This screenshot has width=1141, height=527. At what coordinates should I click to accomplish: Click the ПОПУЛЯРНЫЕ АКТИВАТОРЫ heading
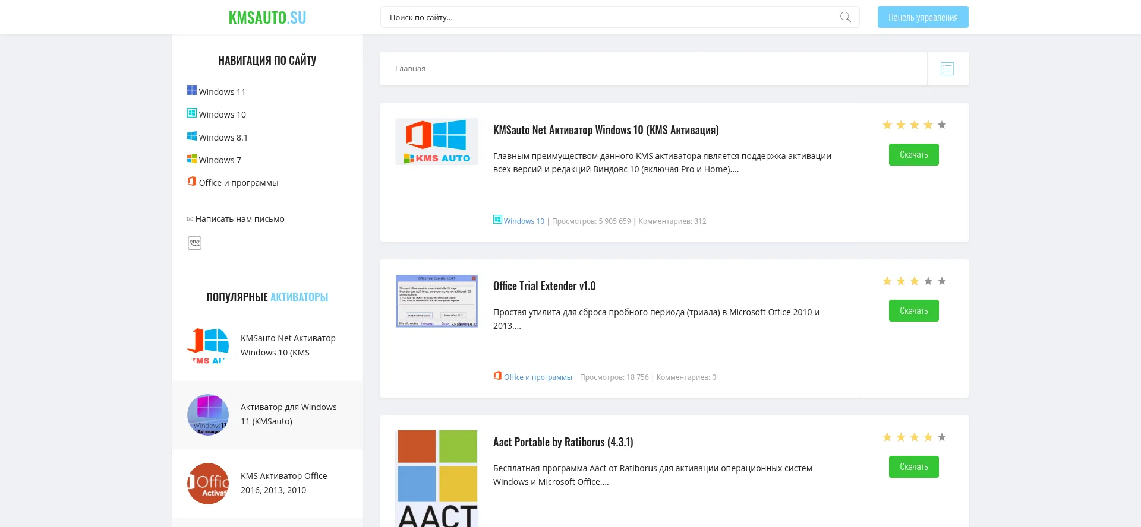[267, 297]
